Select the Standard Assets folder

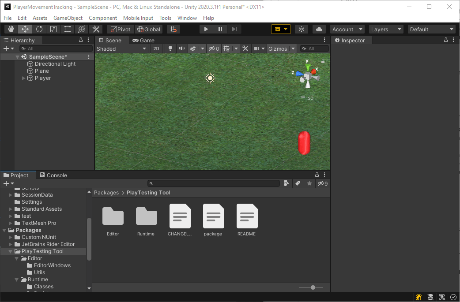[x=41, y=209]
